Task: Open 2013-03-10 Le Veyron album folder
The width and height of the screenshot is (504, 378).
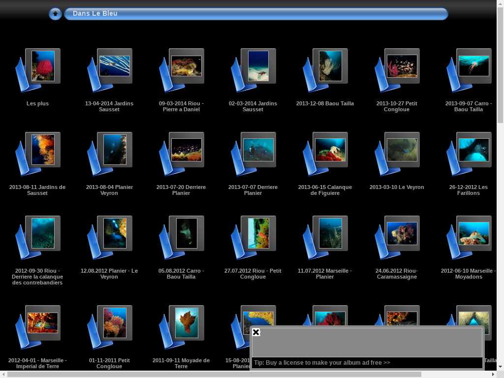Action: 402,150
